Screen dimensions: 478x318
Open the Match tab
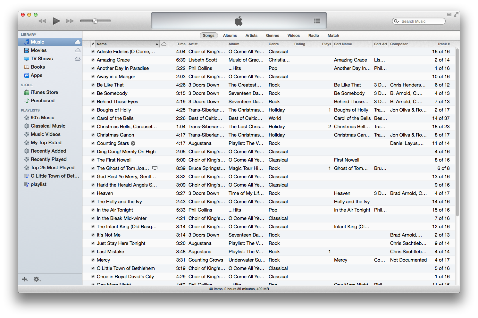coord(333,36)
